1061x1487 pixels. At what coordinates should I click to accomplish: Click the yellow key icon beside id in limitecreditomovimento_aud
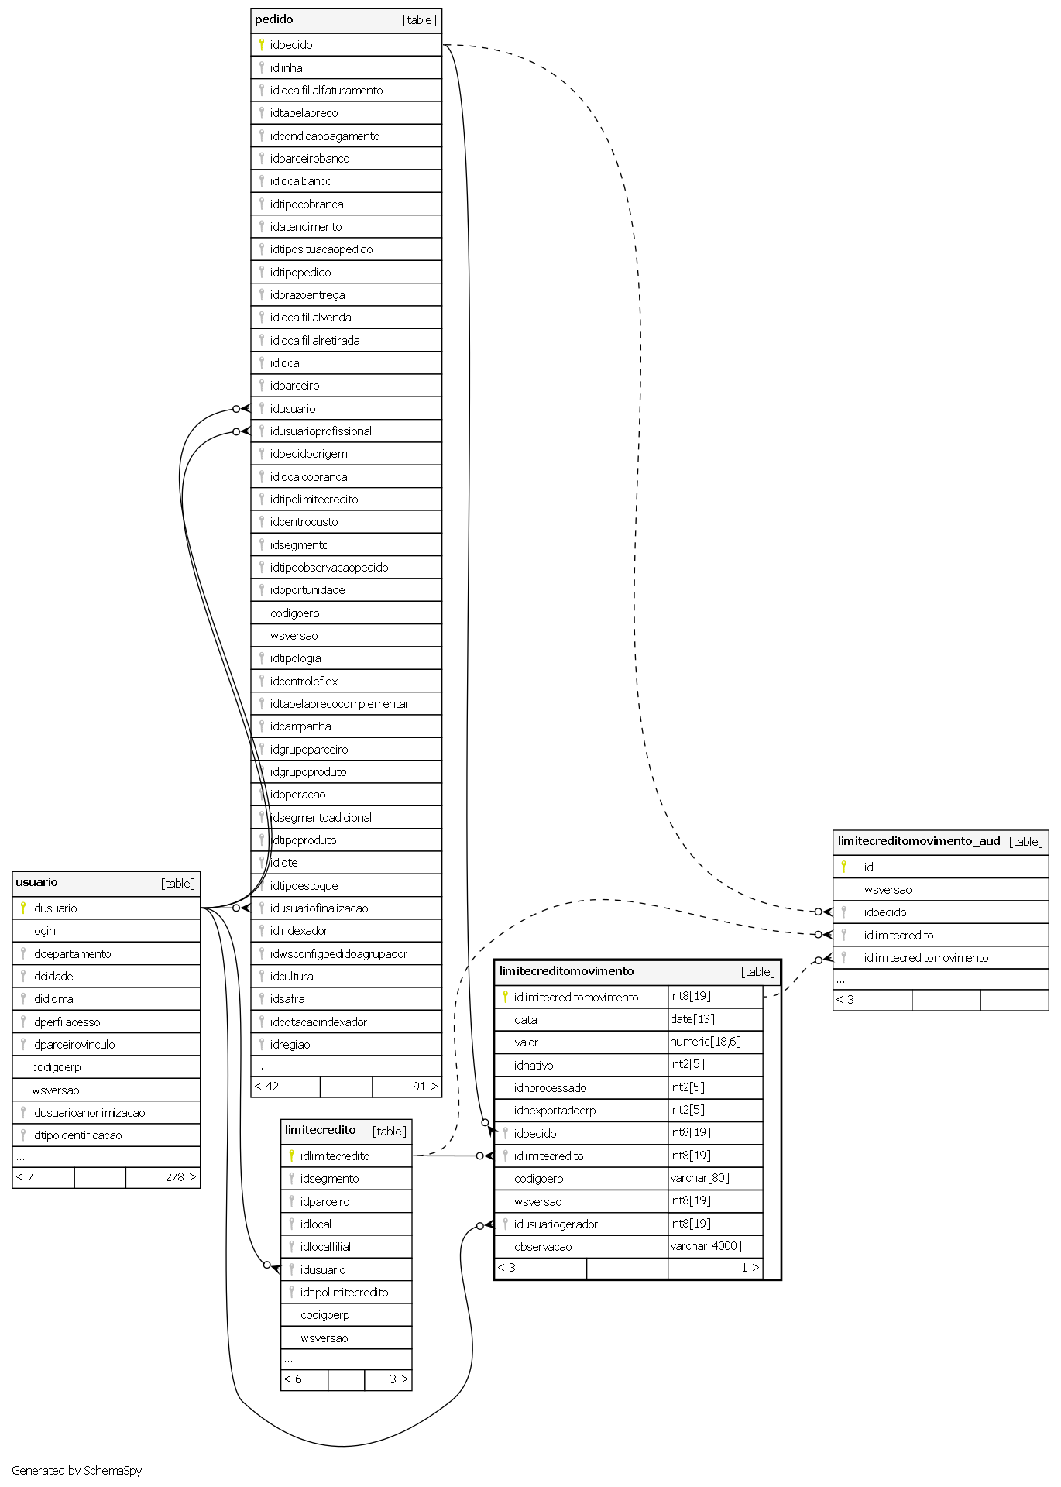tap(844, 867)
